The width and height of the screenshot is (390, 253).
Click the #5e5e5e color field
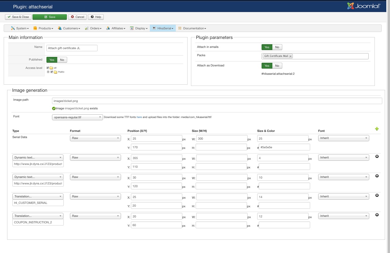(x=284, y=147)
